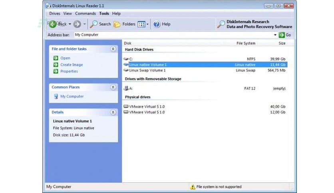Select the 12,00 Gb VMware Virtual S drive
334x193 pixels.
point(205,112)
